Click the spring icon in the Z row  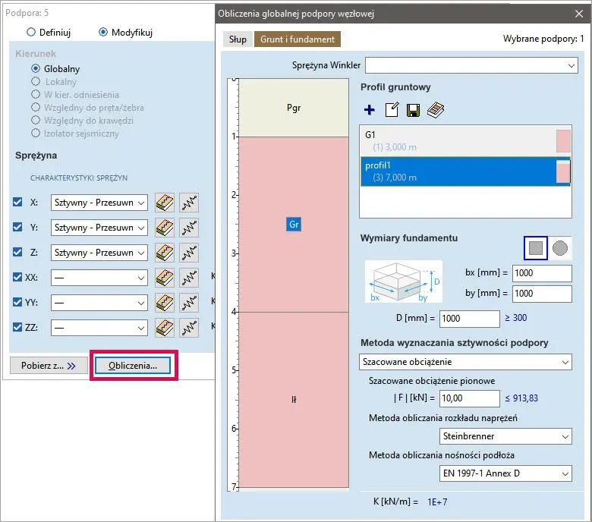(188, 253)
